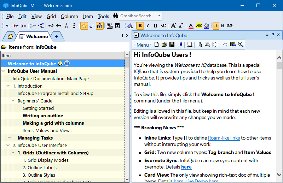This screenshot has height=183, width=283.
Task: Toggle the padlock lock button
Action: pos(100,26)
